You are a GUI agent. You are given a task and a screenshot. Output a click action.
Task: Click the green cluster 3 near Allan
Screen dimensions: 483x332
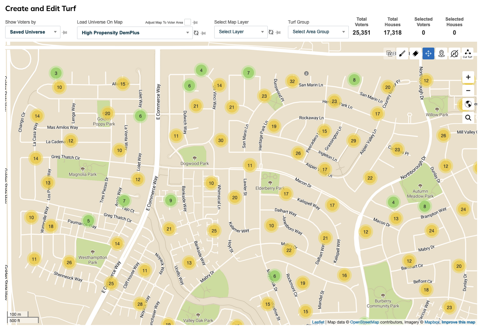[56, 73]
